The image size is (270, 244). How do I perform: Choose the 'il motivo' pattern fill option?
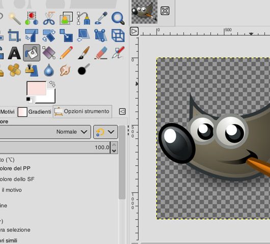click(x=12, y=190)
